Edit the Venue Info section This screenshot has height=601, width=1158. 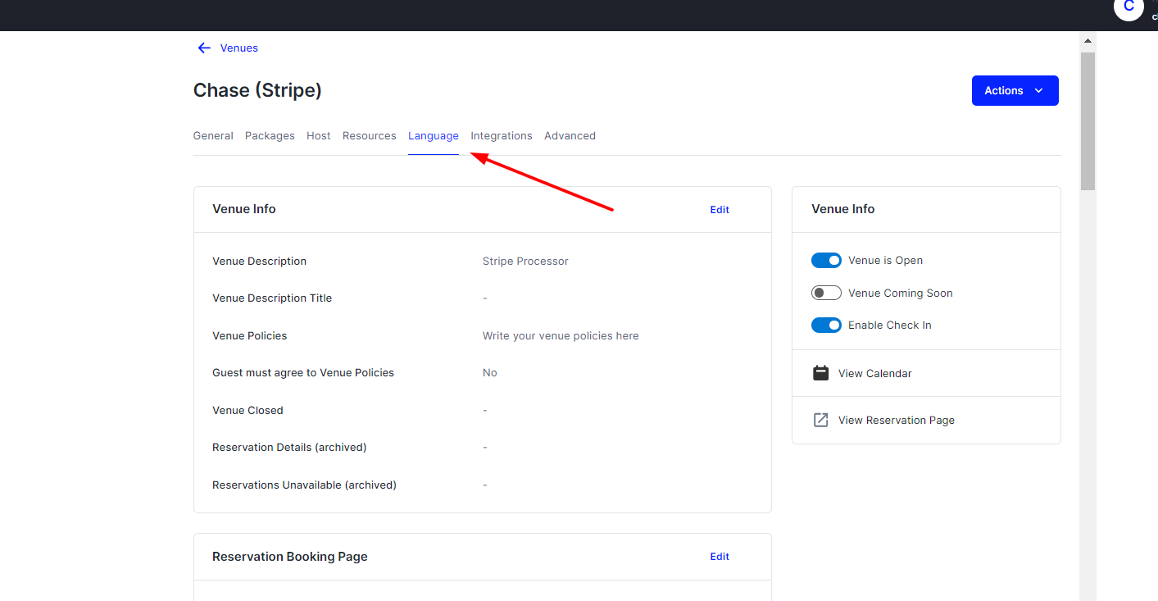point(719,209)
